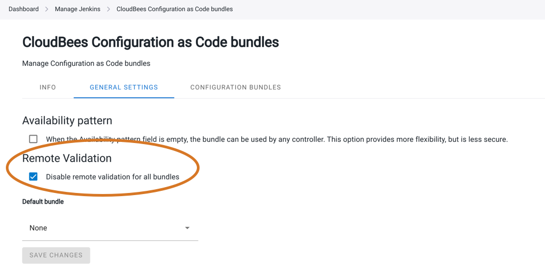Click the chevron after Manage Jenkins breadcrumb
Screen dimensions: 545x278
tap(109, 10)
